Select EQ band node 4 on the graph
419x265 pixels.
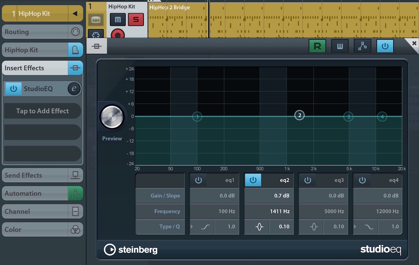coord(382,117)
